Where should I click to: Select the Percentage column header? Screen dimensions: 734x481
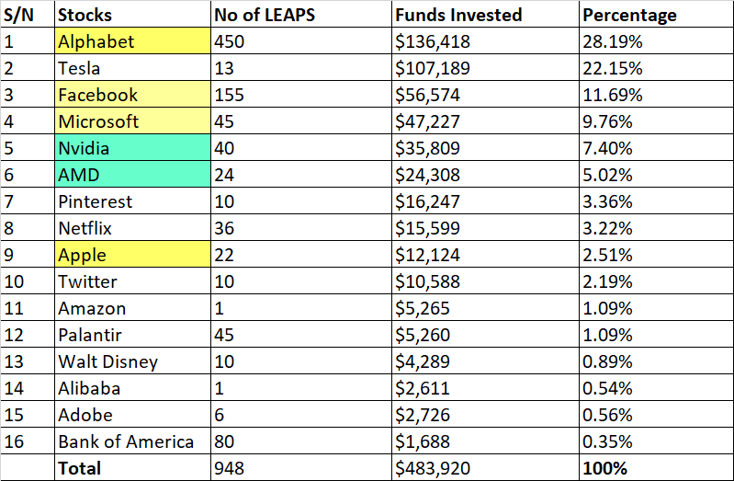tap(655, 15)
